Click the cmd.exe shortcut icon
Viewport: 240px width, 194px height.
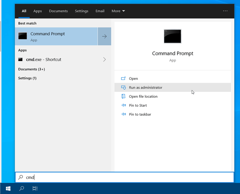tap(20, 59)
